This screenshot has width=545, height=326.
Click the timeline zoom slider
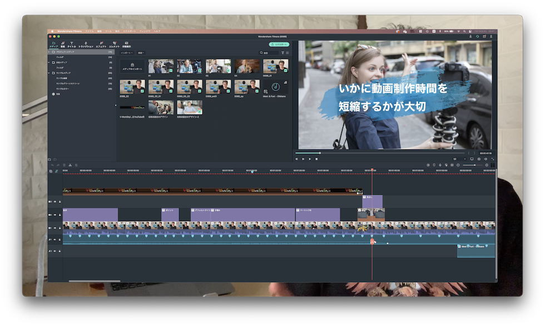[x=473, y=165]
